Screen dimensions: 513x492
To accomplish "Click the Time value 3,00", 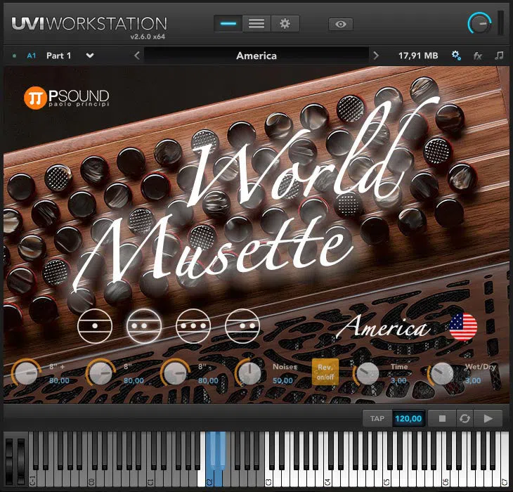I will [398, 380].
